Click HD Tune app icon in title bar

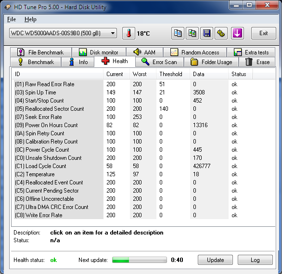click(x=8, y=7)
